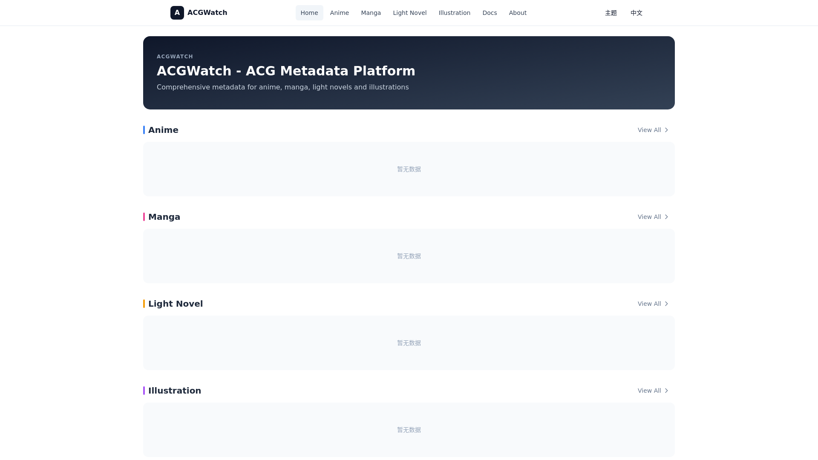Open the Docs page from the navbar
This screenshot has width=818, height=460.
click(490, 13)
